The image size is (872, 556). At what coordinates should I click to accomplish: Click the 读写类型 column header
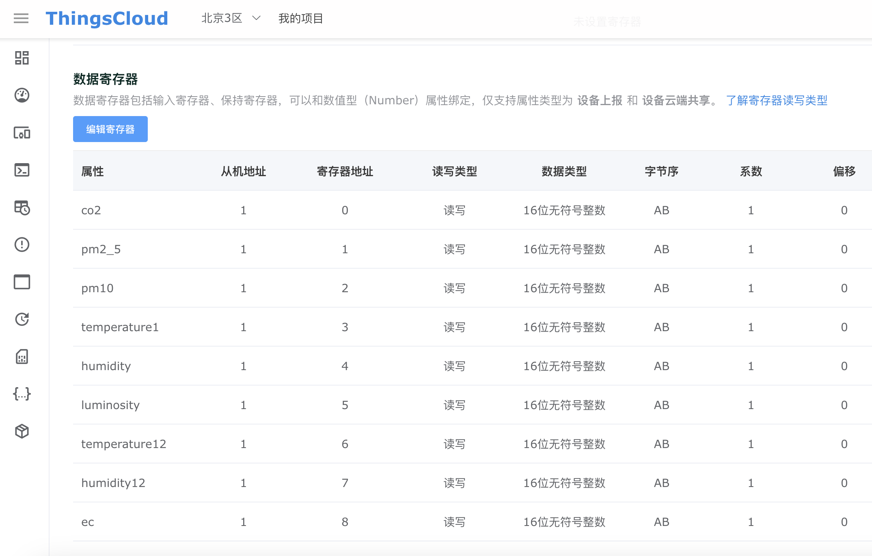coord(454,171)
